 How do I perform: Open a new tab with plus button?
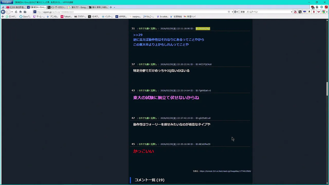pos(111,7)
